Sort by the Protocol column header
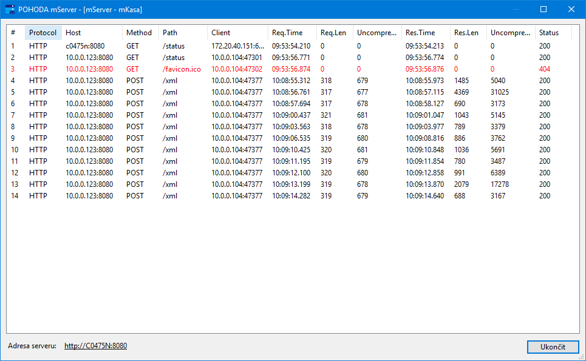This screenshot has width=586, height=361. click(x=43, y=33)
